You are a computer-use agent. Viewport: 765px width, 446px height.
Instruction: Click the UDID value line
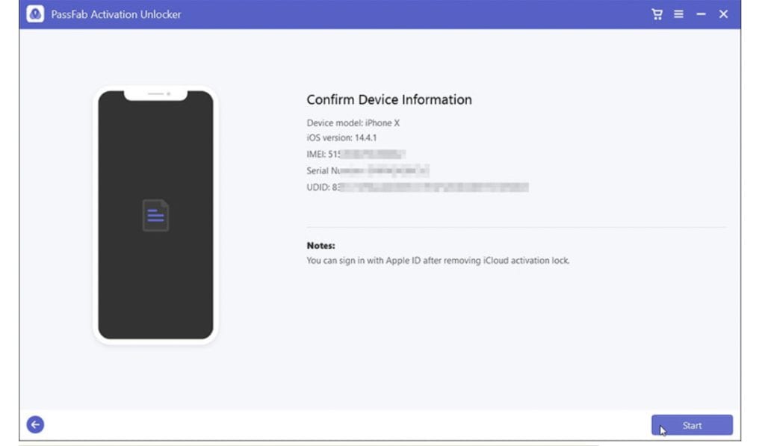click(x=418, y=188)
